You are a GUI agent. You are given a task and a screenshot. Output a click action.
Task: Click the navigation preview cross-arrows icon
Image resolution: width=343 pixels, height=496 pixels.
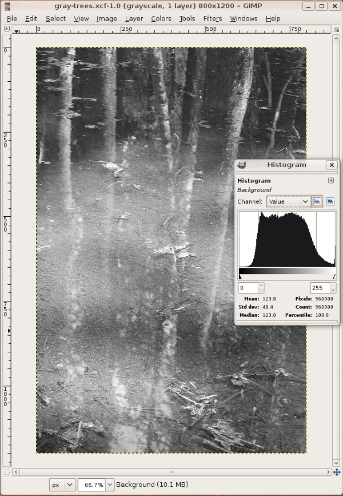pos(337,472)
